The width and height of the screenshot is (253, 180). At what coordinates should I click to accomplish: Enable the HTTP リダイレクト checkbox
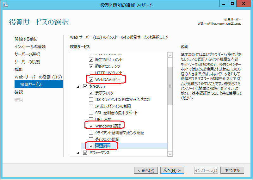pyautogui.click(x=91, y=73)
